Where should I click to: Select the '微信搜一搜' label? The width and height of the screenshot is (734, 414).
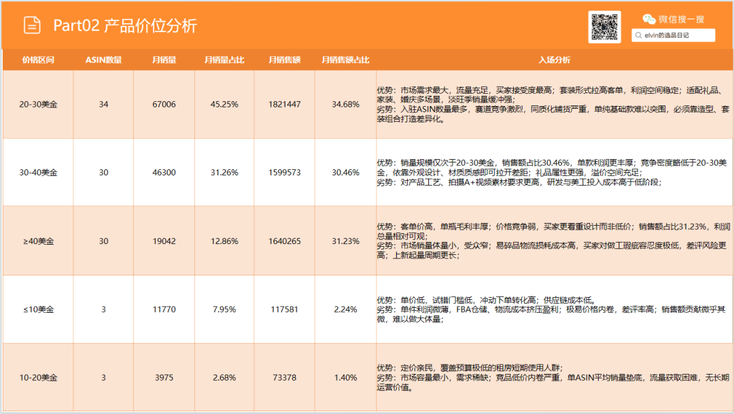[x=681, y=19]
